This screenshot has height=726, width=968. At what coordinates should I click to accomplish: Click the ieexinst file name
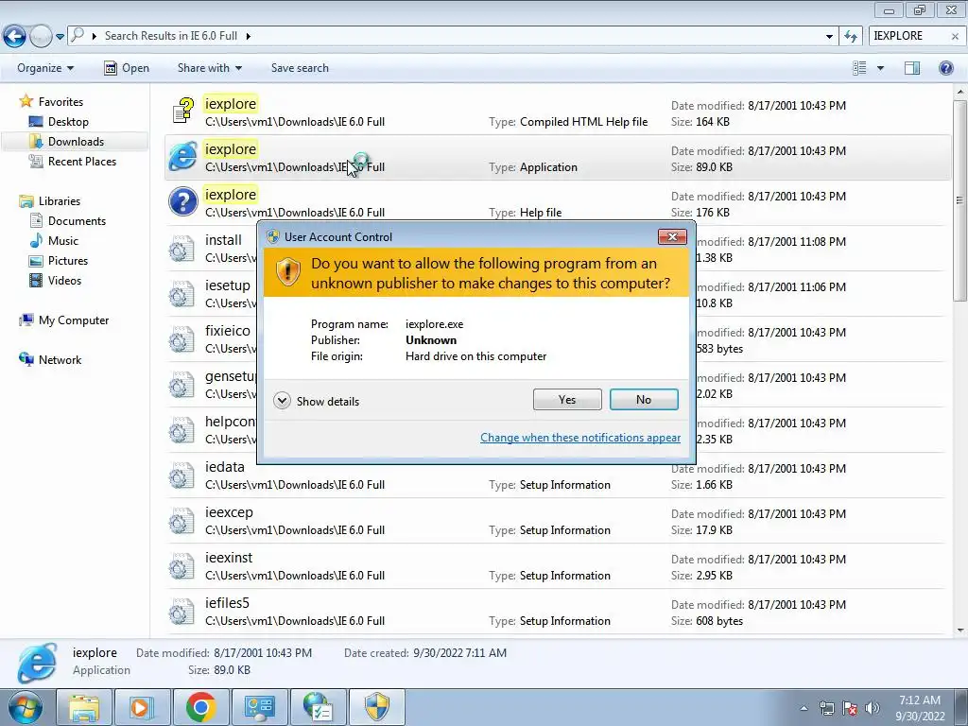229,558
